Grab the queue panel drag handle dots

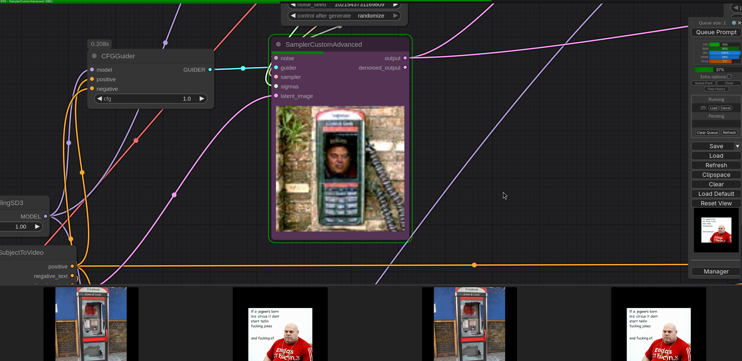pyautogui.click(x=692, y=23)
